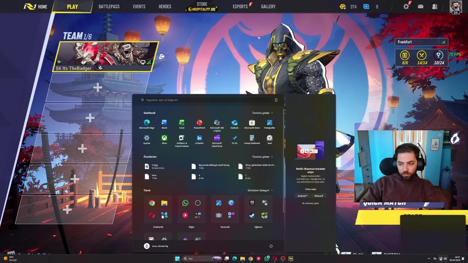Open Ayarlar settings app in Start menu
The width and height of the screenshot is (468, 263).
point(147,140)
